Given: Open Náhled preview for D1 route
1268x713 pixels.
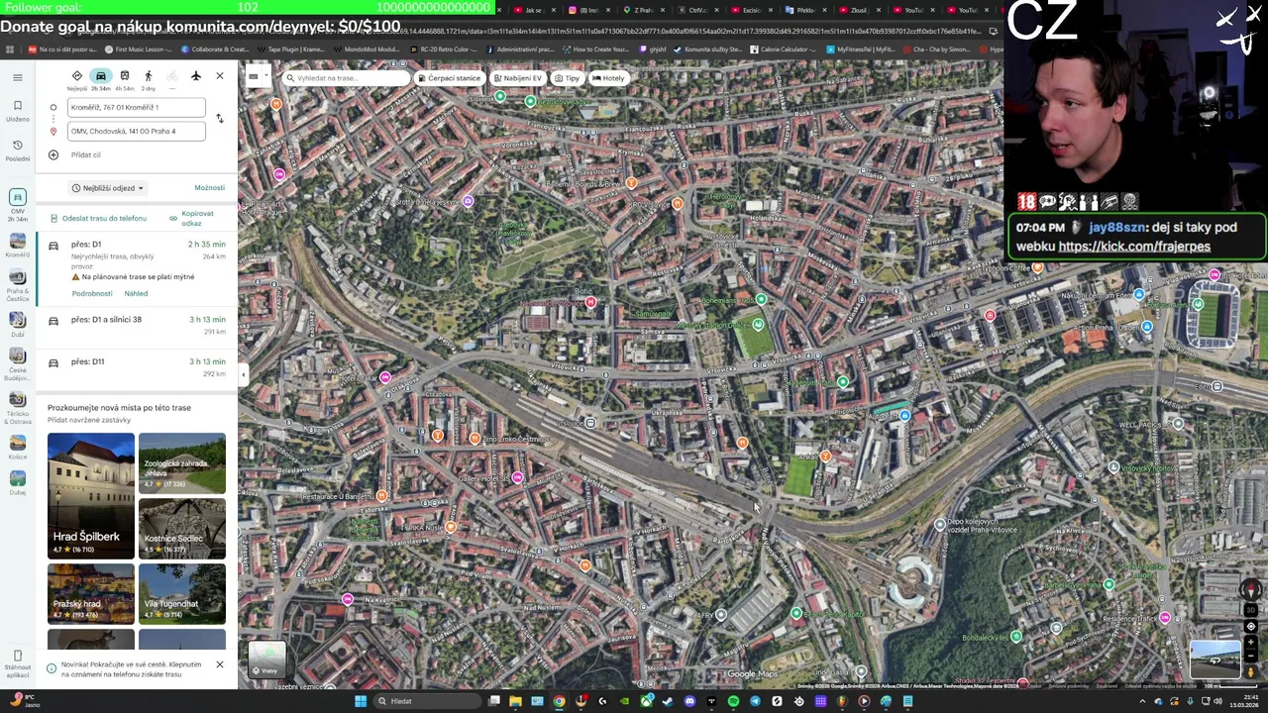Looking at the screenshot, I should click(x=136, y=293).
